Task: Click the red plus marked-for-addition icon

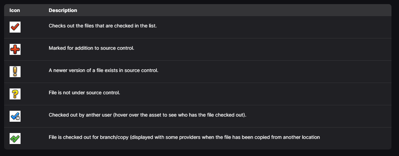Action: click(x=15, y=49)
